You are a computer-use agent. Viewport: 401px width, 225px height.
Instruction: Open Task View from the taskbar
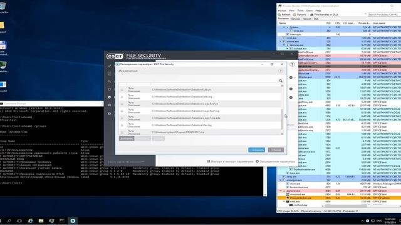click(x=19, y=221)
